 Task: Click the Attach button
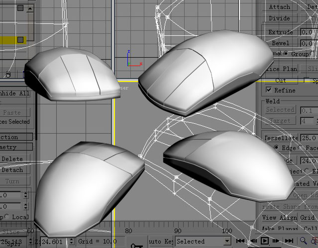coord(279,7)
